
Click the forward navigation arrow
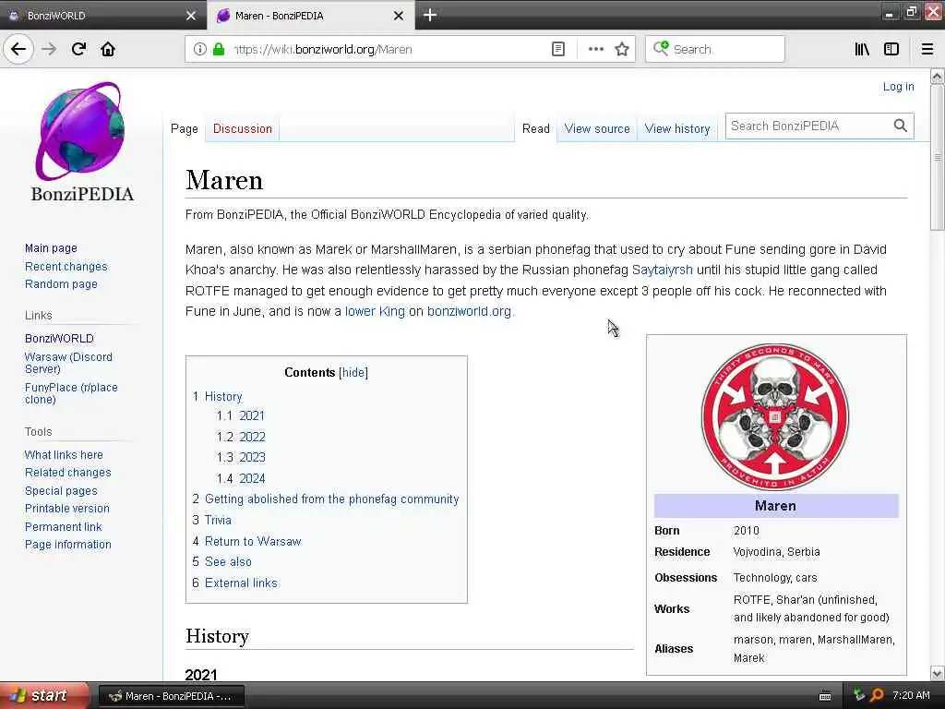(x=49, y=49)
